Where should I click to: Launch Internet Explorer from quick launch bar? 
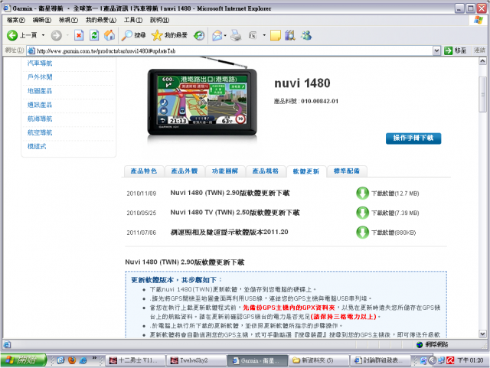click(83, 360)
